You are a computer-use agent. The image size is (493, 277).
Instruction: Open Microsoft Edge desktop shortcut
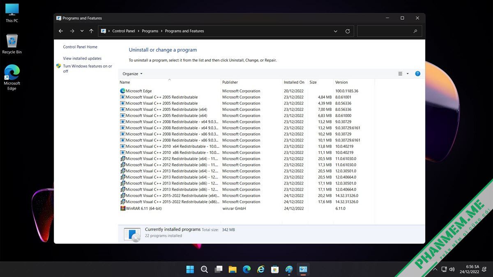tap(12, 78)
